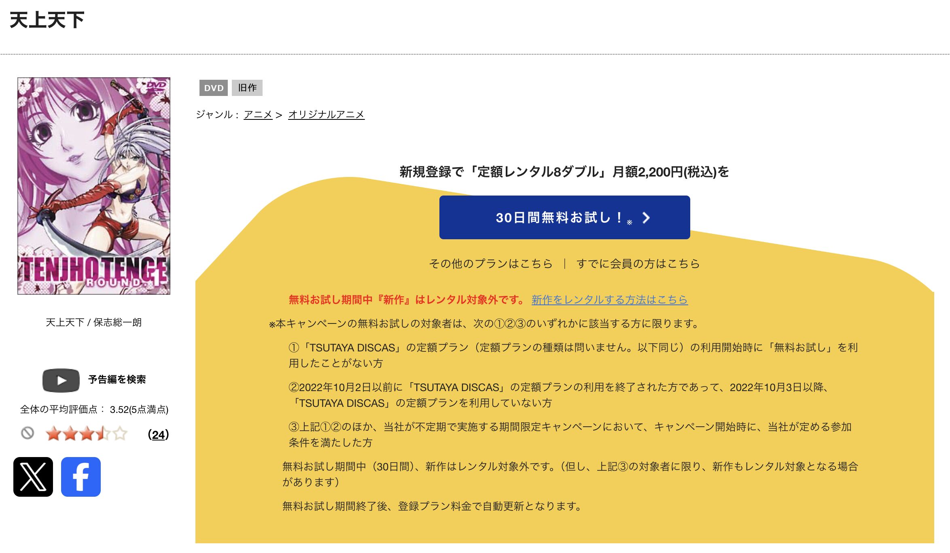The height and width of the screenshot is (553, 950).
Task: Click the 新規登録で「定額レンタル8ダブル」 heading
Action: click(x=564, y=172)
